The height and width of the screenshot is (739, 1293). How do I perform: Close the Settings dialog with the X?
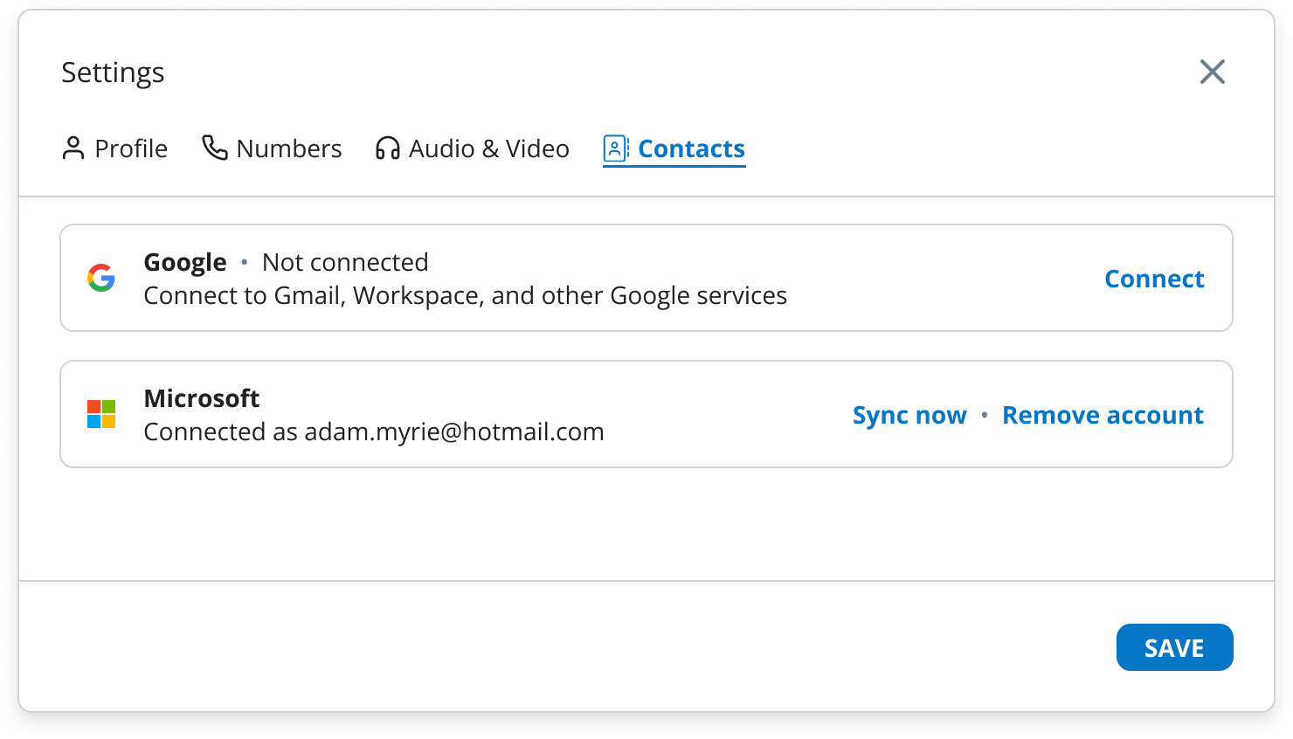pos(1212,72)
